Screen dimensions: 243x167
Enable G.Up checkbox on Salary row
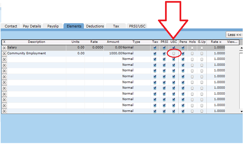(202, 48)
